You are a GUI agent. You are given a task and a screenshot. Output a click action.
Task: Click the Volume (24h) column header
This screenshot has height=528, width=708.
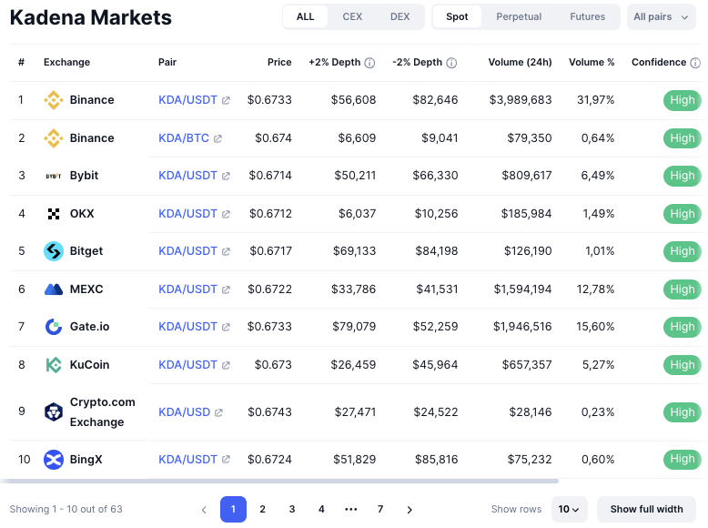point(520,62)
